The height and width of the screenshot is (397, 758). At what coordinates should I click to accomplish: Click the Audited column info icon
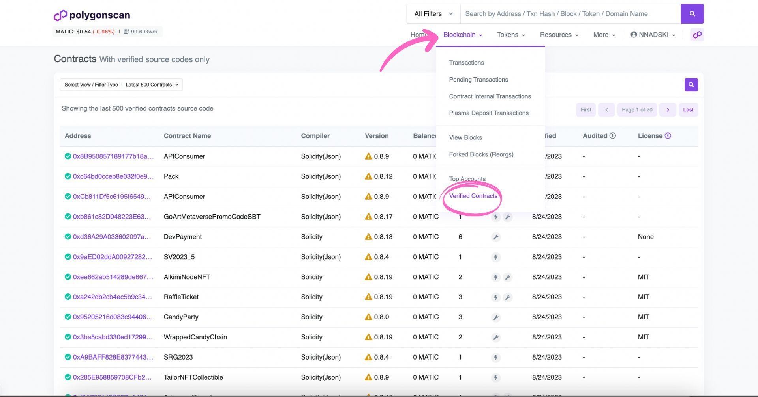(613, 136)
